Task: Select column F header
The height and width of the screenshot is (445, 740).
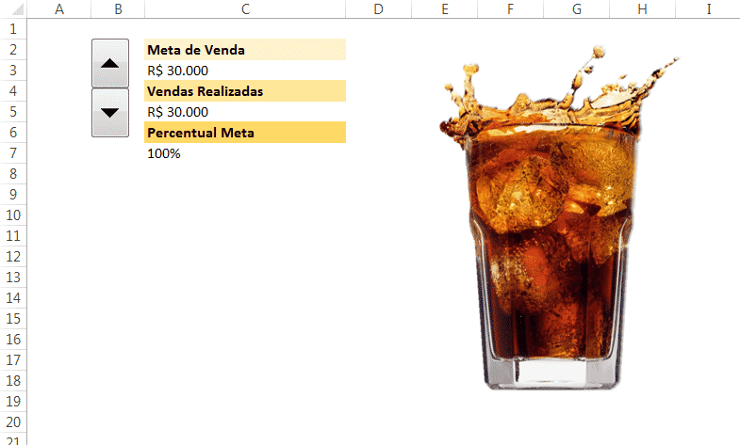Action: (511, 9)
